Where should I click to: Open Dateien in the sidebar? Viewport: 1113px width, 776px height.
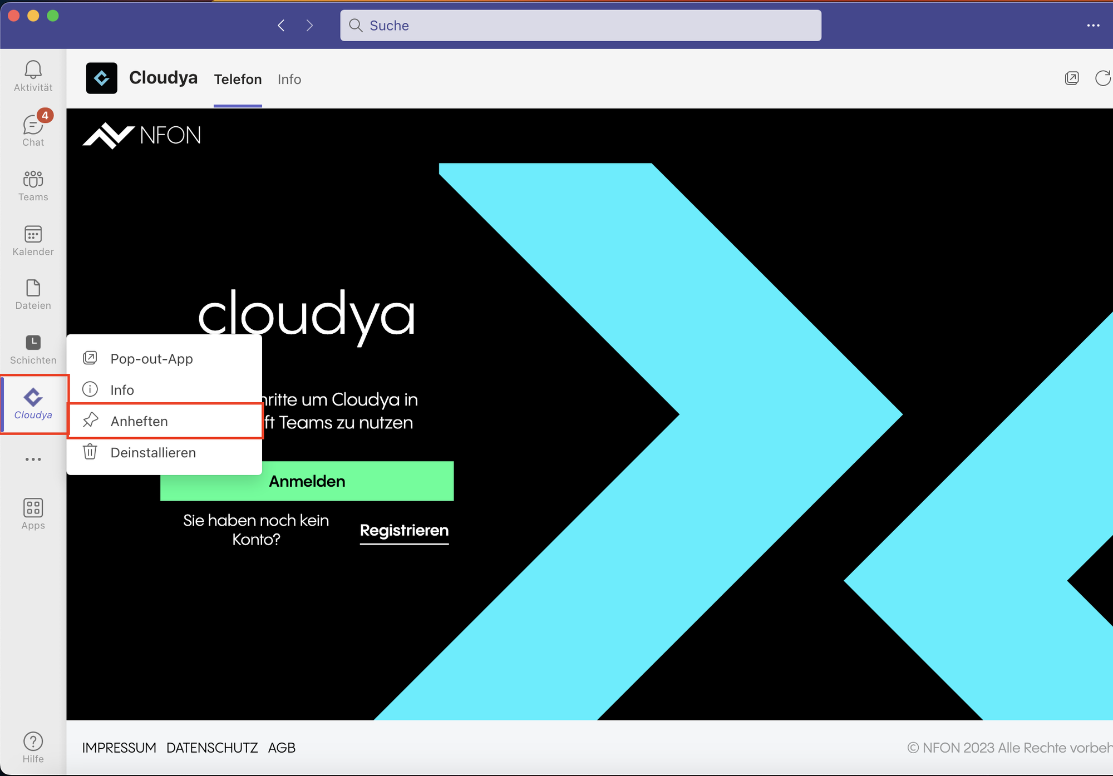[x=33, y=294]
